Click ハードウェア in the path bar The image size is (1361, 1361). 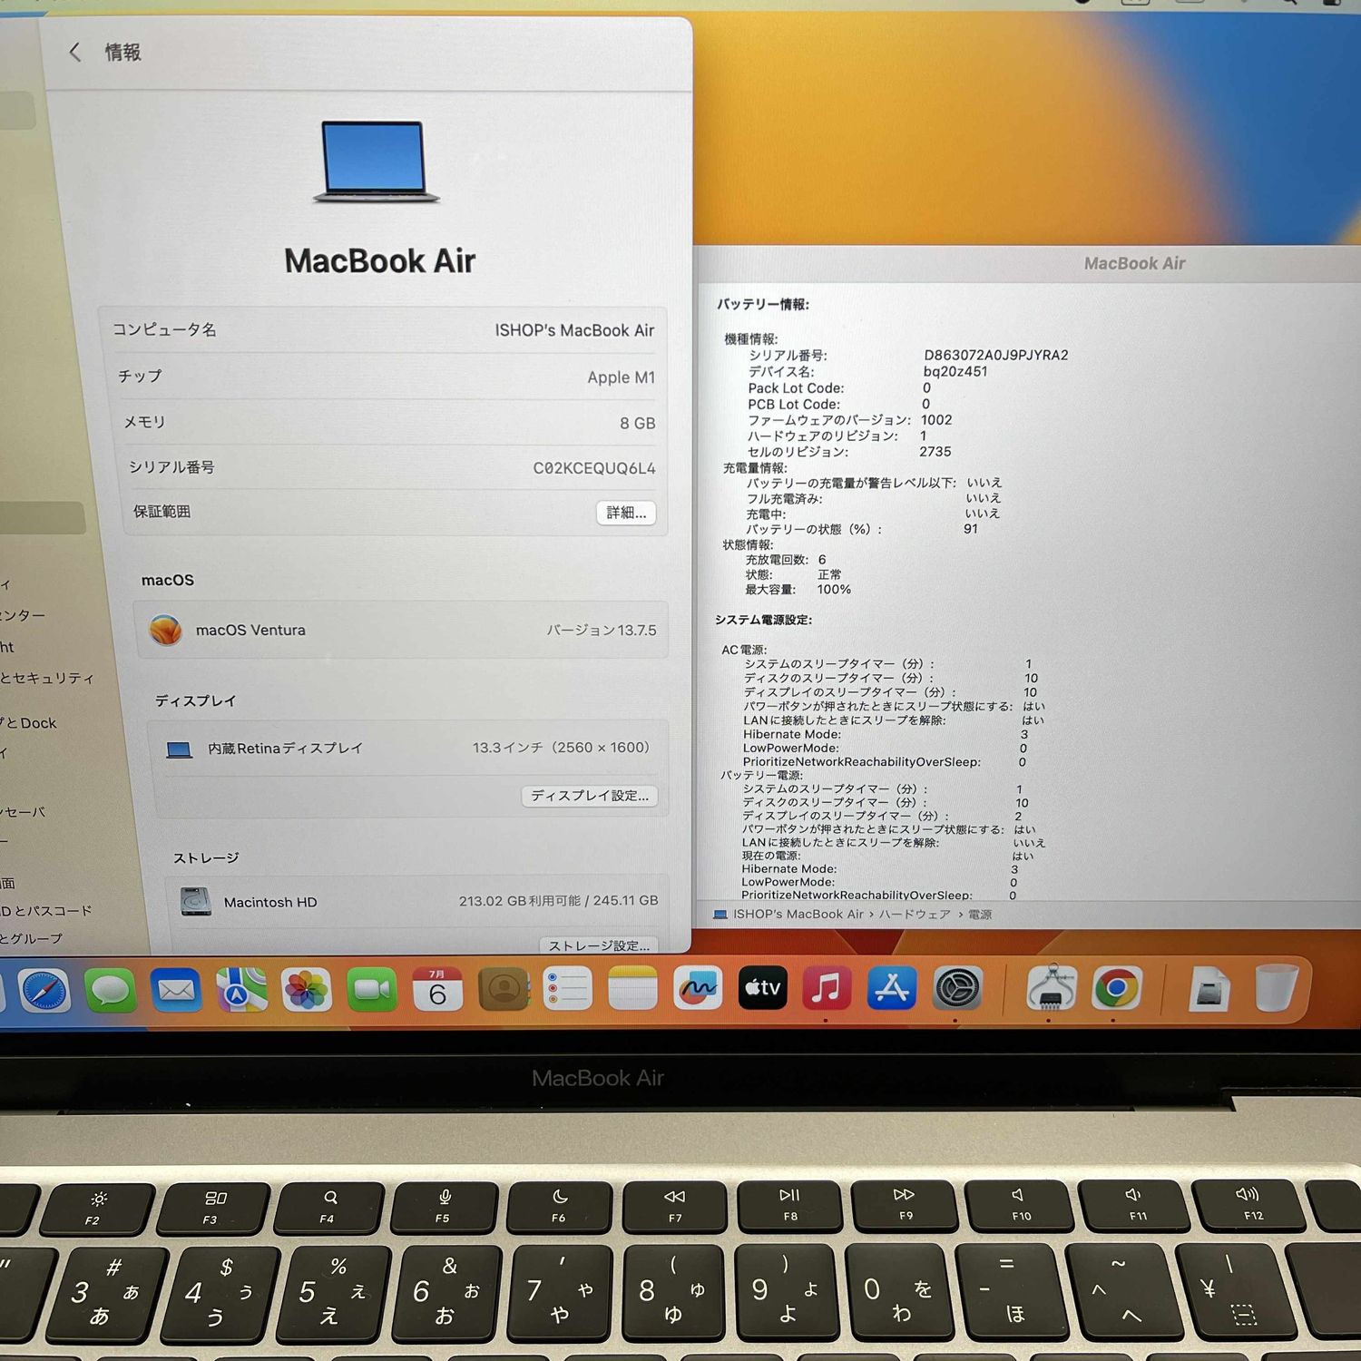915,915
